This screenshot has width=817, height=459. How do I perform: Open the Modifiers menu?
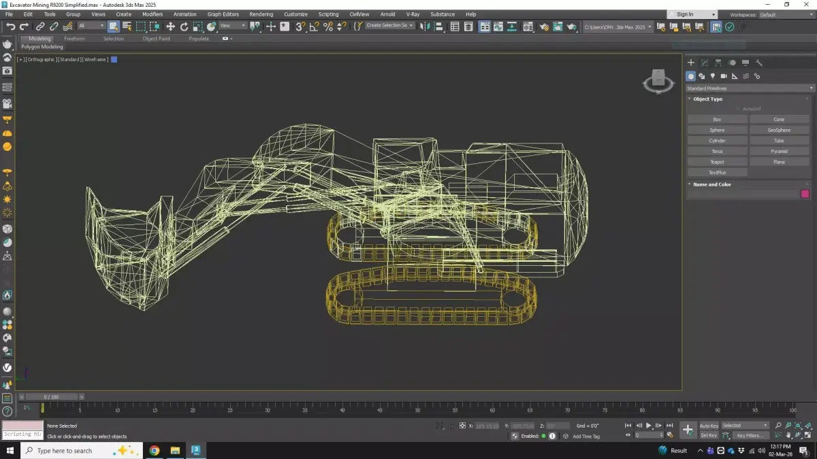click(152, 14)
